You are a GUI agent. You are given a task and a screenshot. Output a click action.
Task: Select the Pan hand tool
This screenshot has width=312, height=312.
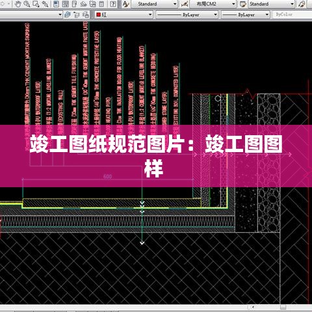click(18, 4)
